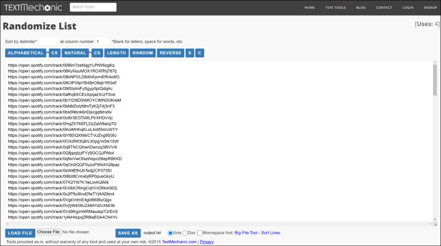Click the horizontal scroll right arrow

coord(431,224)
